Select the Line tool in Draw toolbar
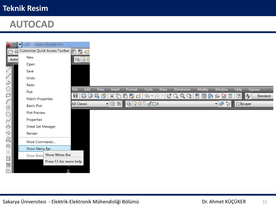 click(x=8, y=70)
